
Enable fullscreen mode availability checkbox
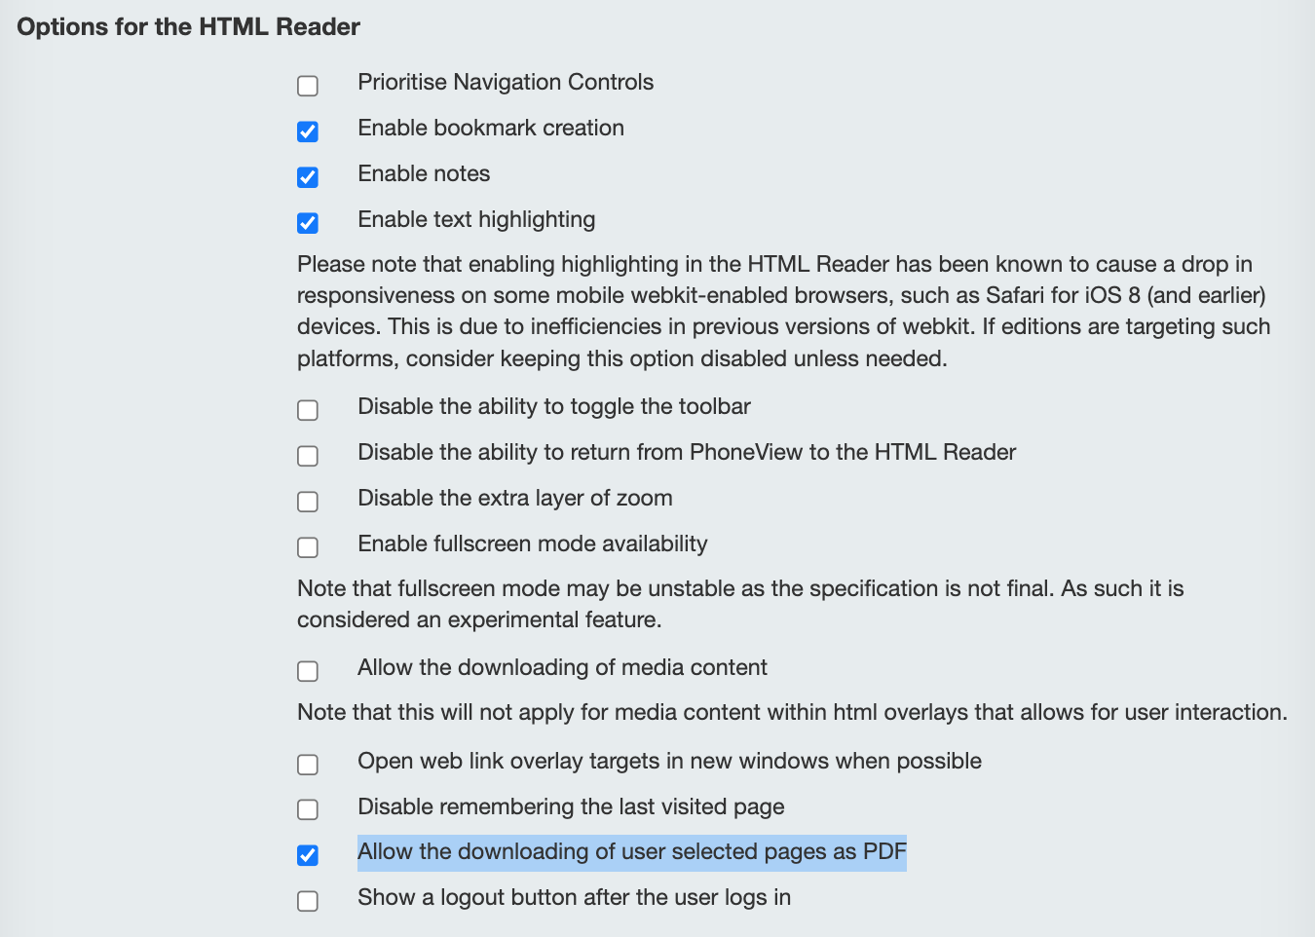308,547
